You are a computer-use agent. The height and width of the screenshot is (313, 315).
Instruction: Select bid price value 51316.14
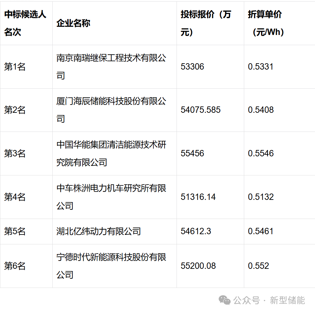pyautogui.click(x=198, y=197)
